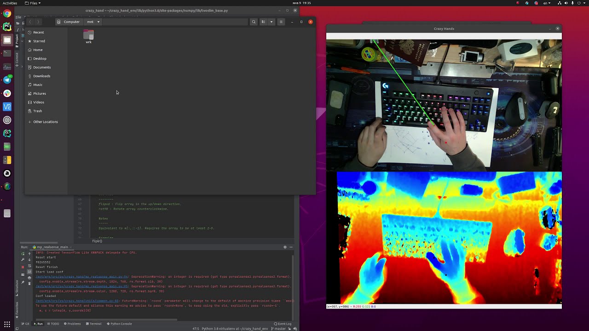Viewport: 589px width, 331px height.
Task: Go back in the Files window
Action: click(30, 22)
